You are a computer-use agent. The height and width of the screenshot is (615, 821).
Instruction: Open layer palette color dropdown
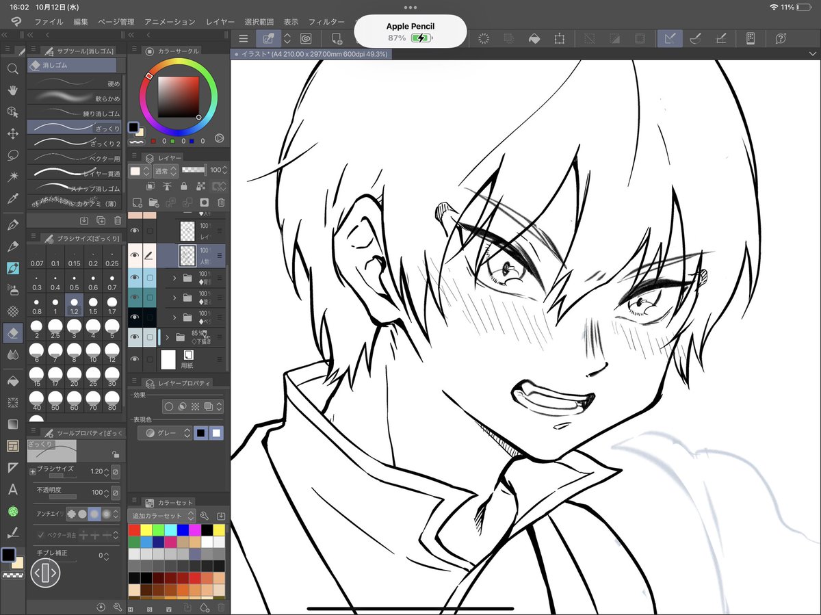pyautogui.click(x=140, y=170)
